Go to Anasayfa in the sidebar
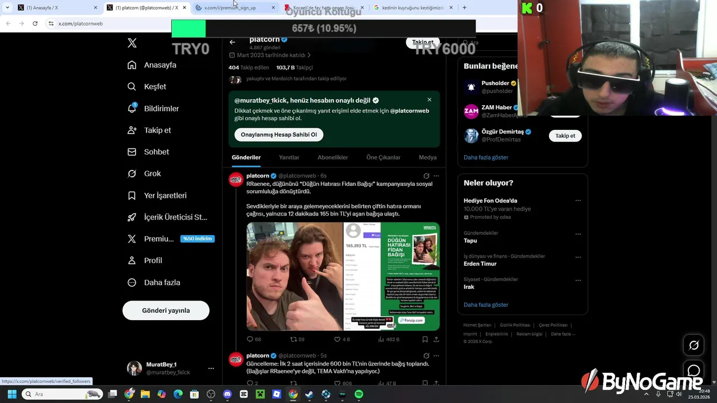Viewport: 717px width, 403px height. click(152, 65)
